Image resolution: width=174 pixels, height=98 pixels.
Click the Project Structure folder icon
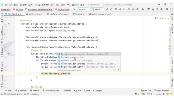[x=143, y=9]
